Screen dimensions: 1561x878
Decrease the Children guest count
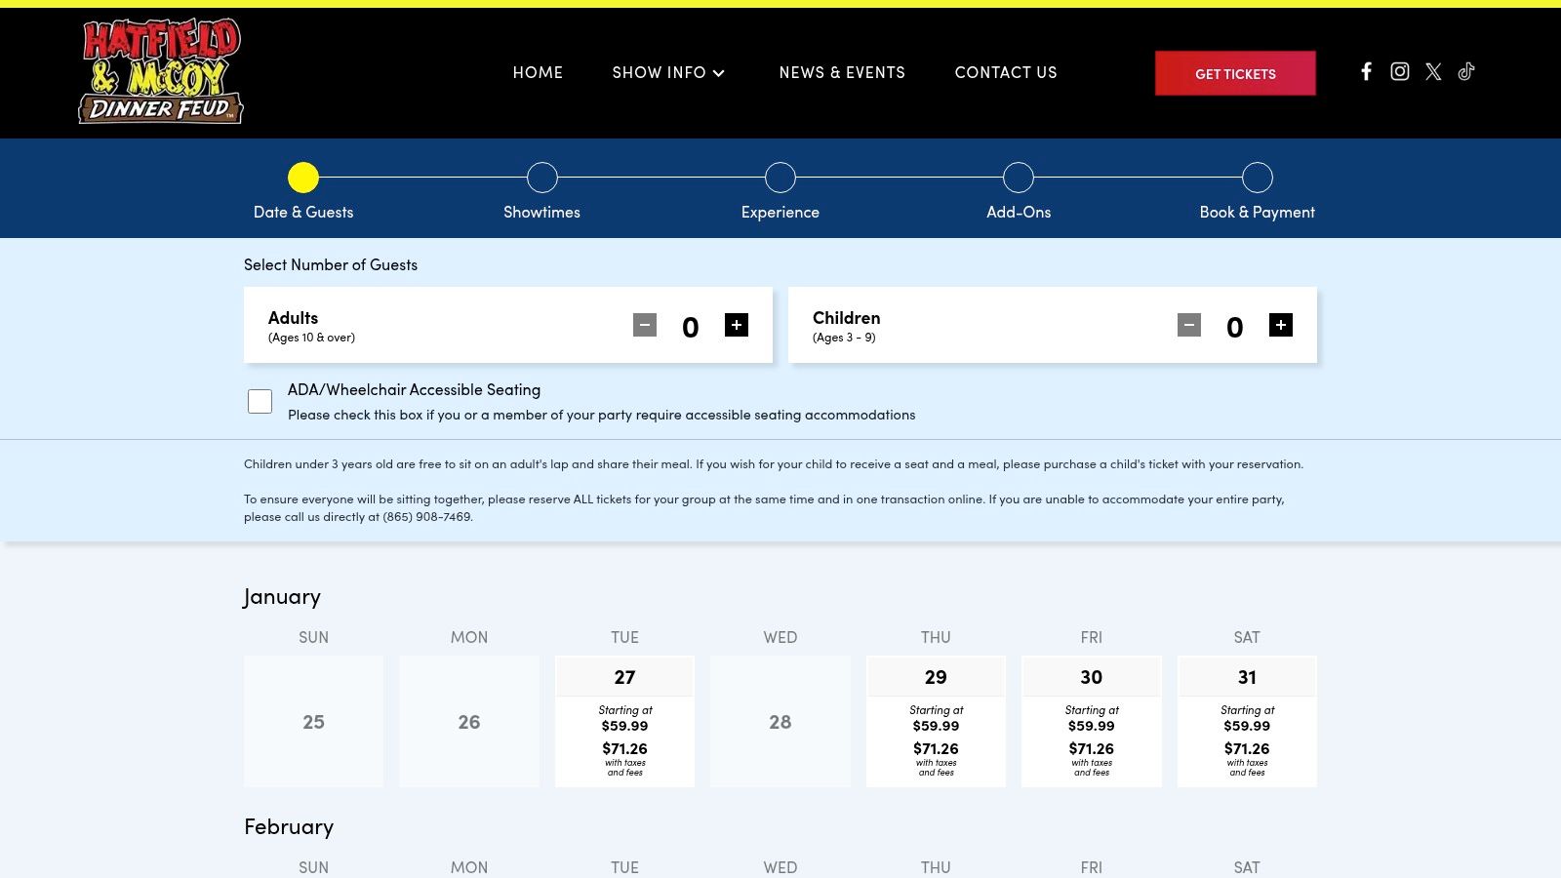click(1189, 325)
